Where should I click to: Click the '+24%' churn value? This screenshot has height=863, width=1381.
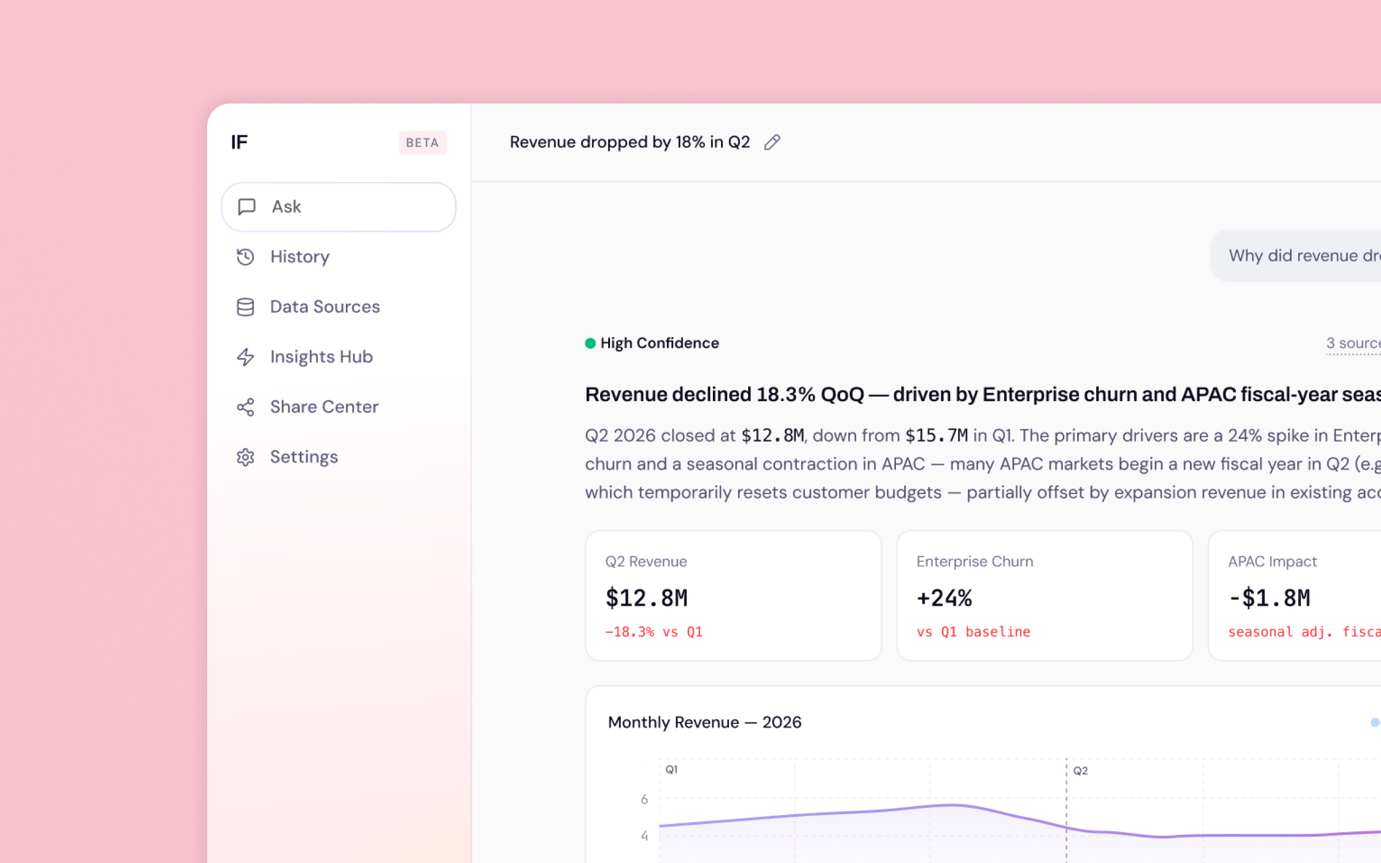(944, 598)
